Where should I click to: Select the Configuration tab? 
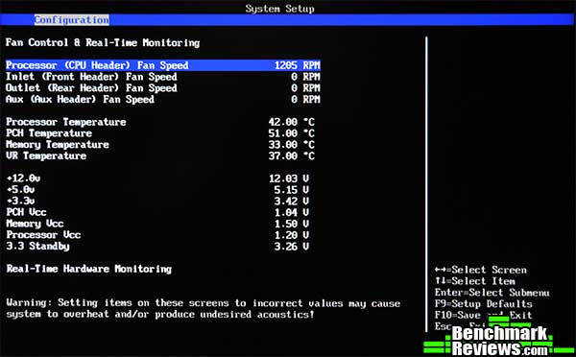point(72,20)
